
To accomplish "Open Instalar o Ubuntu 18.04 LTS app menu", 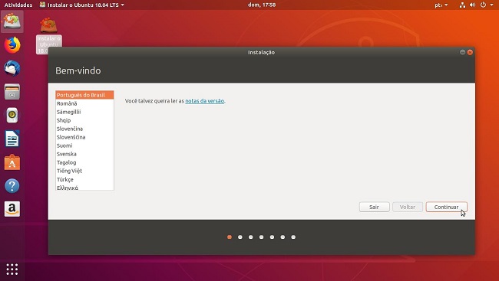I will 82,5.
